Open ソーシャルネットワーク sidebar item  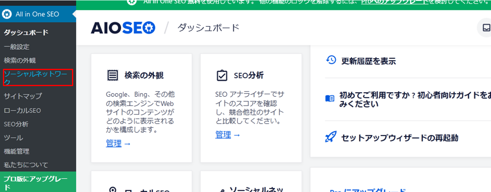[38, 77]
